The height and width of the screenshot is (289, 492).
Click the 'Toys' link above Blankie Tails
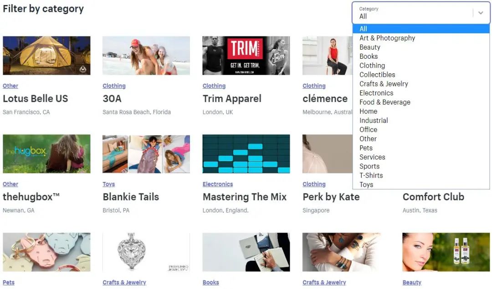pos(108,184)
